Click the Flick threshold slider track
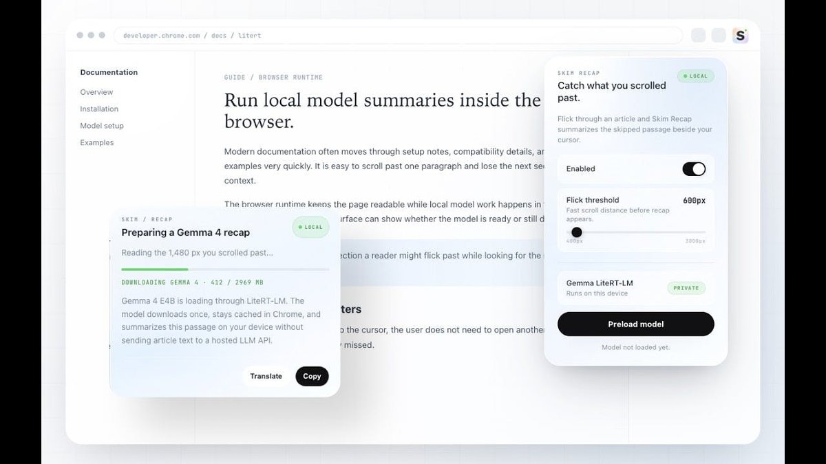 (636, 232)
